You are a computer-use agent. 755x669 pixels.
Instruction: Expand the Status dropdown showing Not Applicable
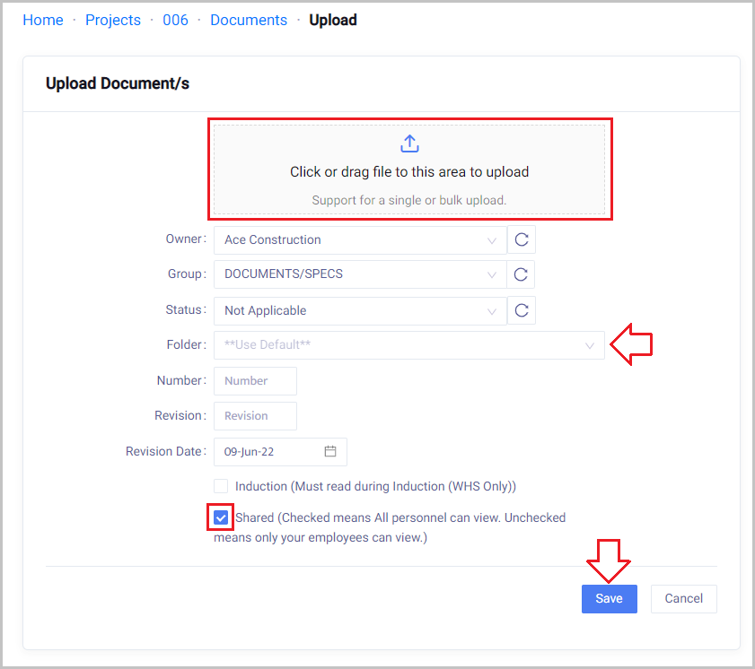(x=359, y=311)
